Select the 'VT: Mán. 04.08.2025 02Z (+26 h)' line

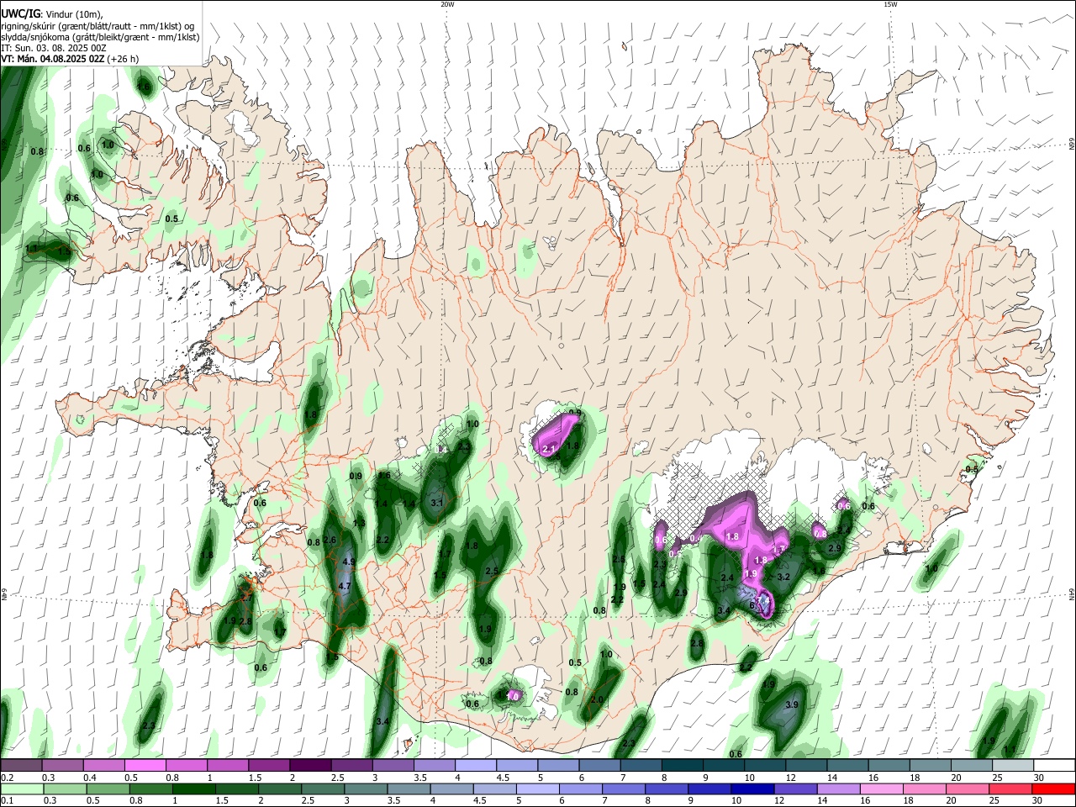point(70,59)
